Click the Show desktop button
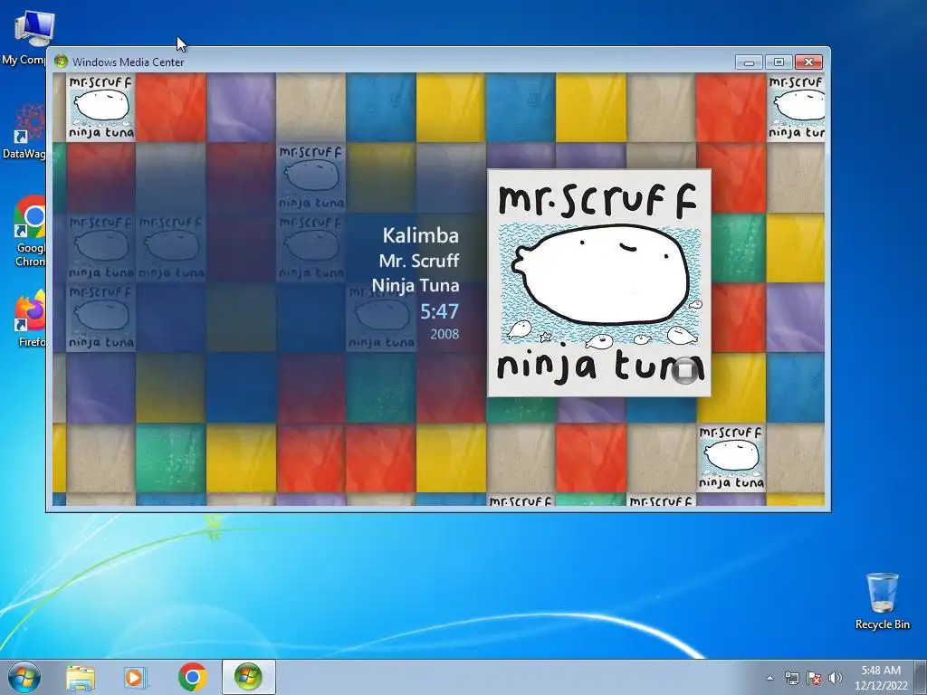The image size is (927, 695). point(921,677)
